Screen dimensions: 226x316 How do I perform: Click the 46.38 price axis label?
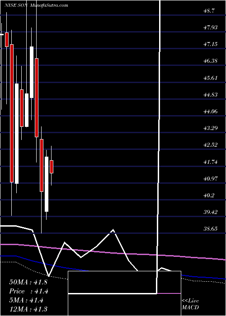click(x=211, y=61)
